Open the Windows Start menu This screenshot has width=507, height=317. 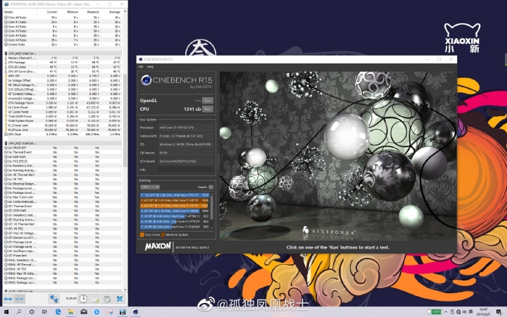[6, 312]
